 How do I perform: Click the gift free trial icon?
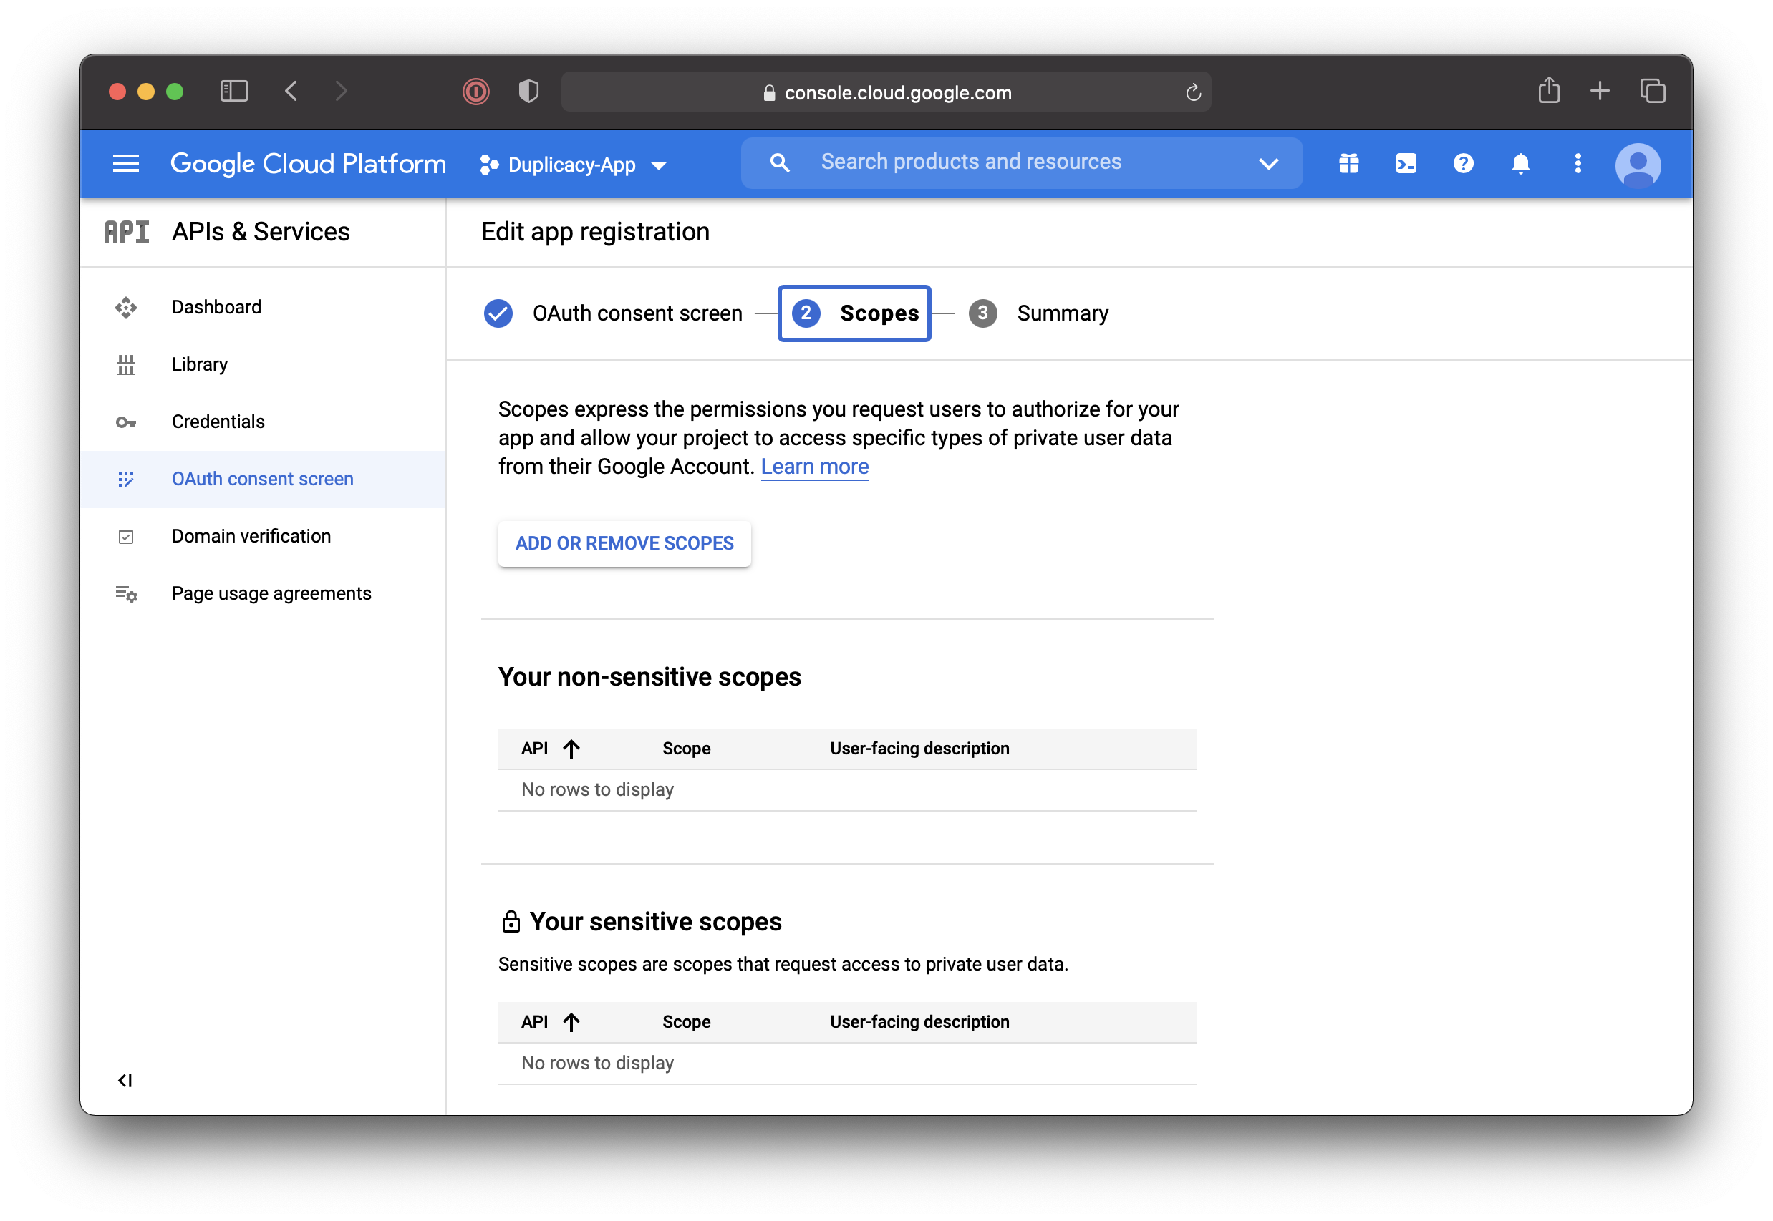pos(1348,164)
